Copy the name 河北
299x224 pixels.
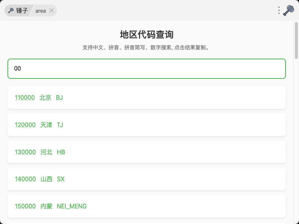[x=46, y=152]
